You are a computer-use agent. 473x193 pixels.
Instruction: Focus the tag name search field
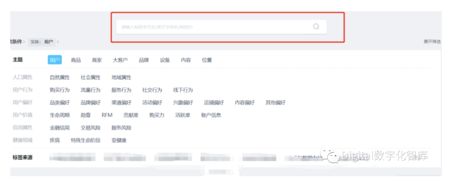(x=221, y=27)
